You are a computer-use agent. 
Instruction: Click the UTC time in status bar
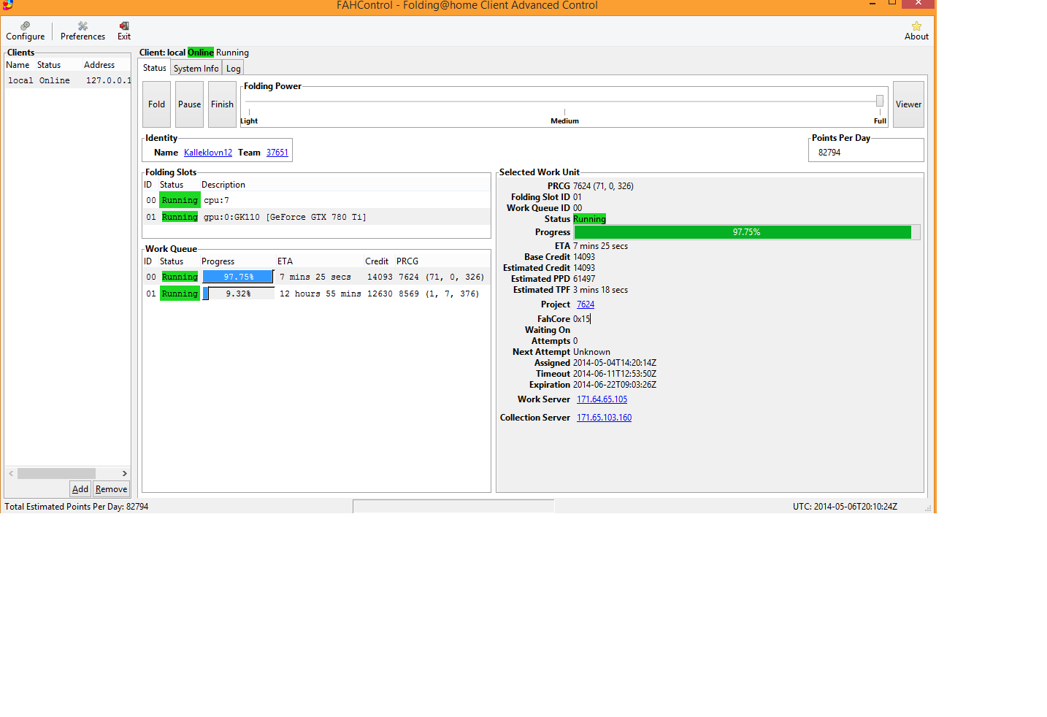click(845, 507)
